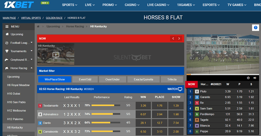
Task: Click Dardo's 64% performance bar
Action: point(106,123)
